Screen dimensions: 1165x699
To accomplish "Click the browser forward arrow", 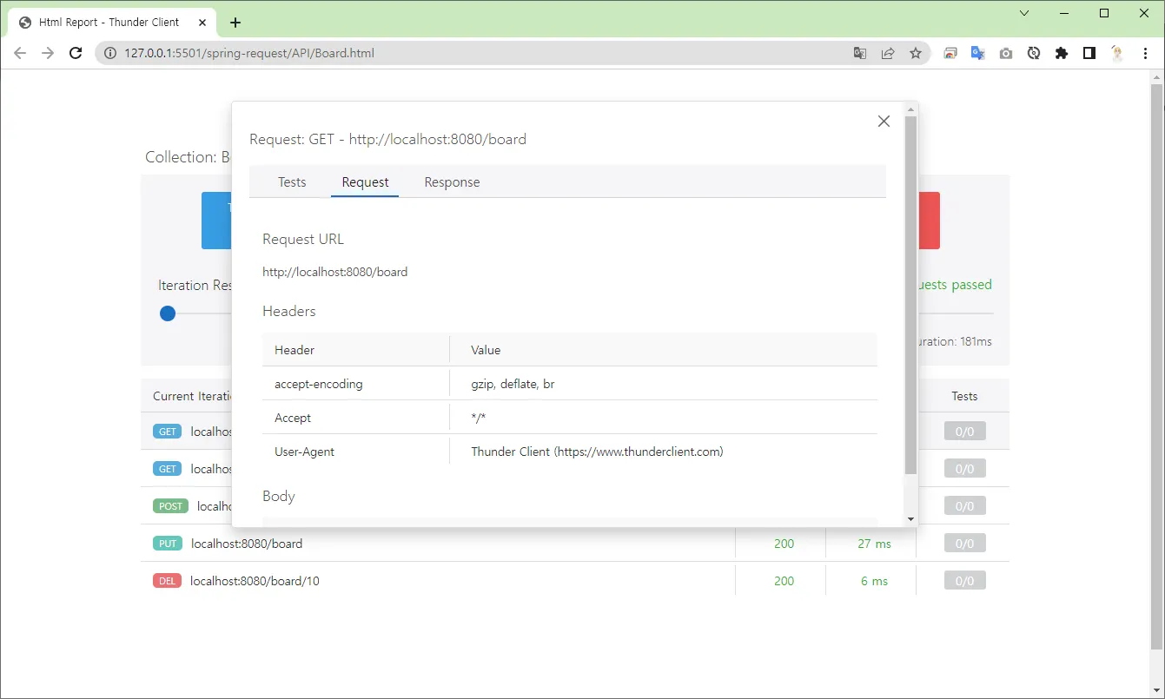I will [48, 53].
